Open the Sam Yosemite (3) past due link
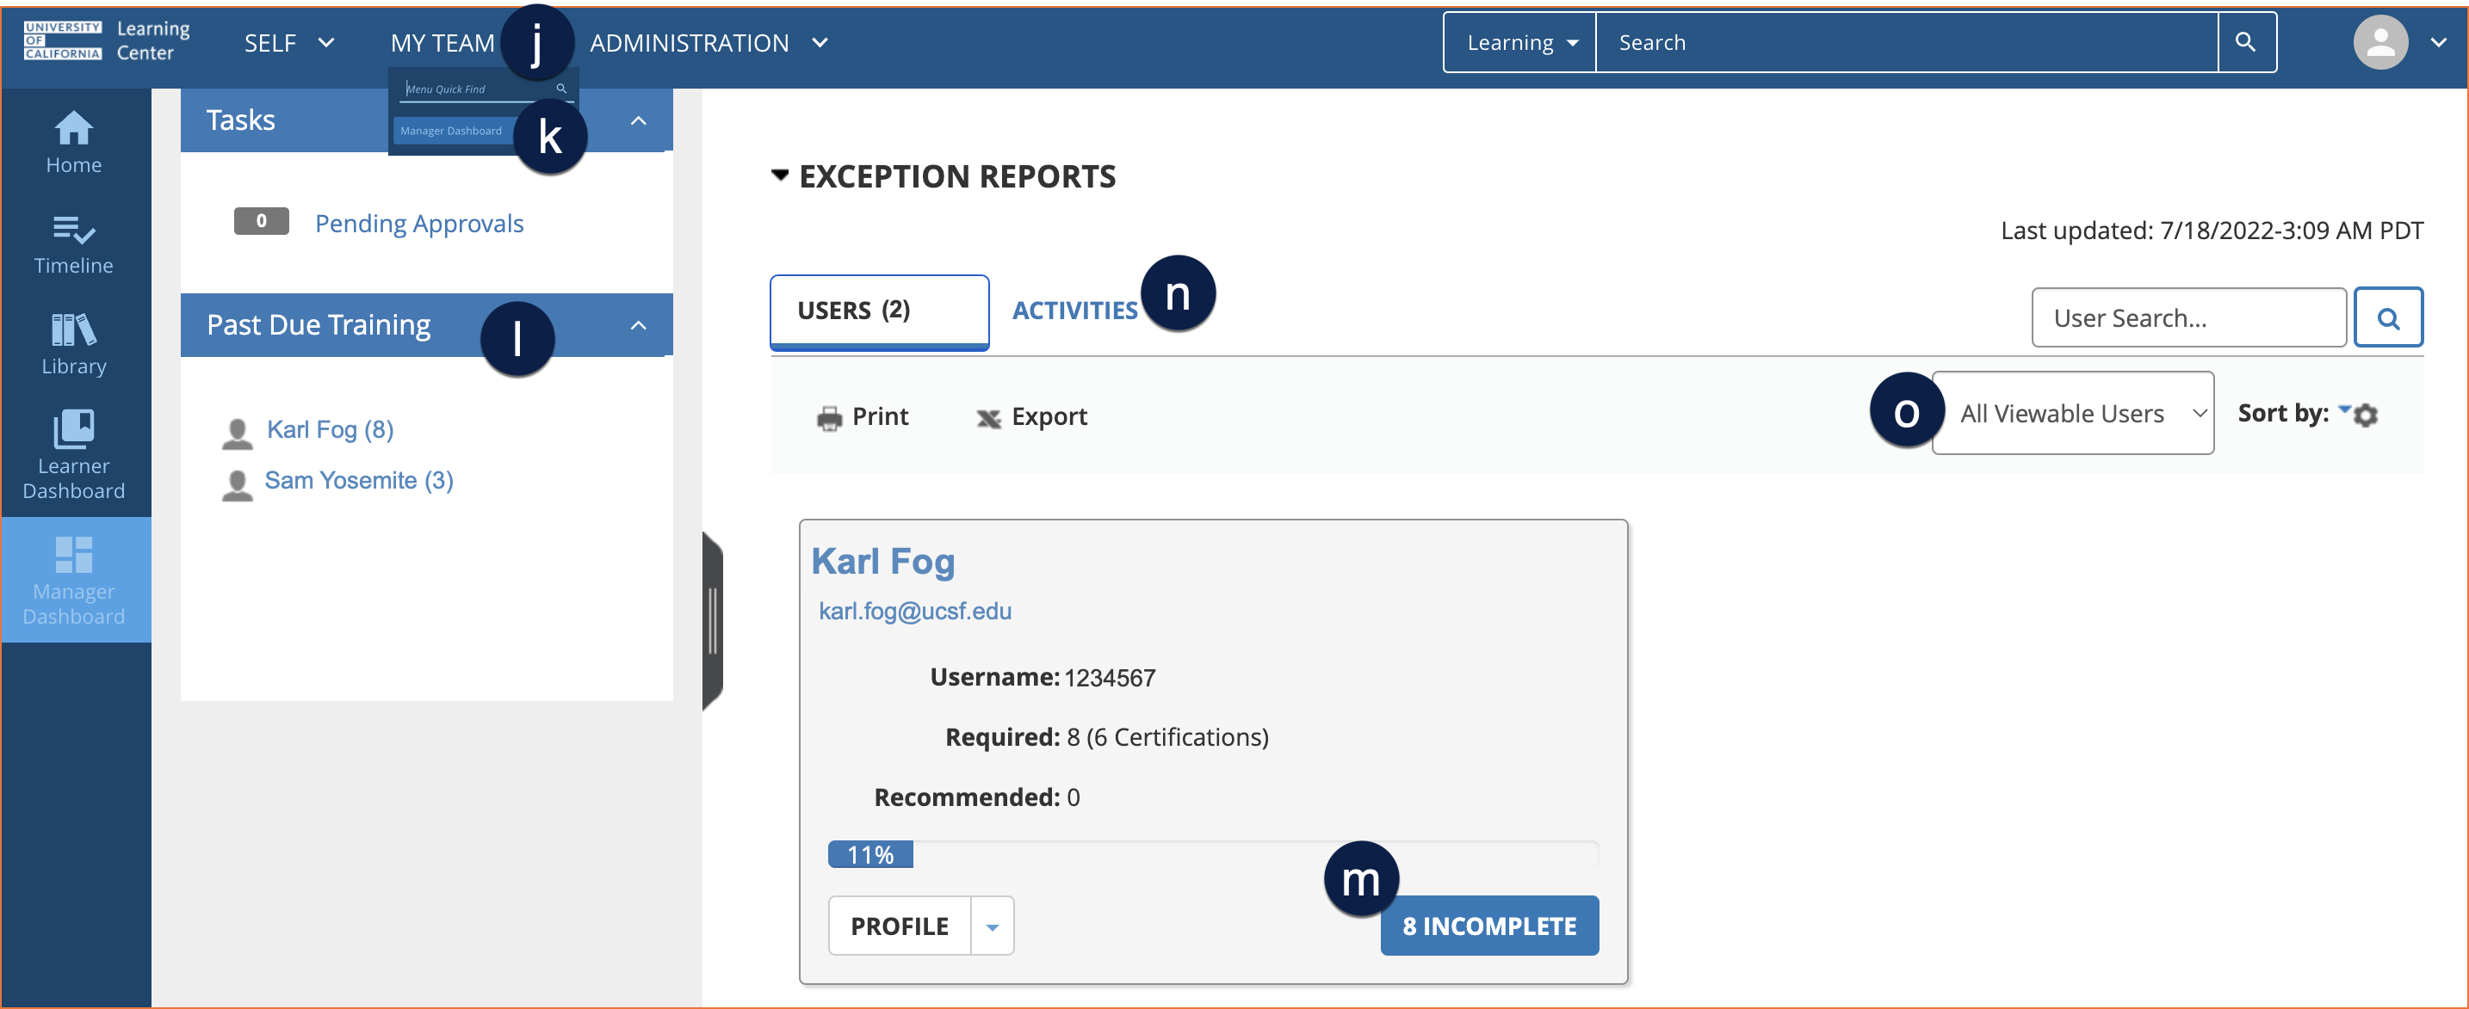The width and height of the screenshot is (2469, 1009). [x=358, y=481]
